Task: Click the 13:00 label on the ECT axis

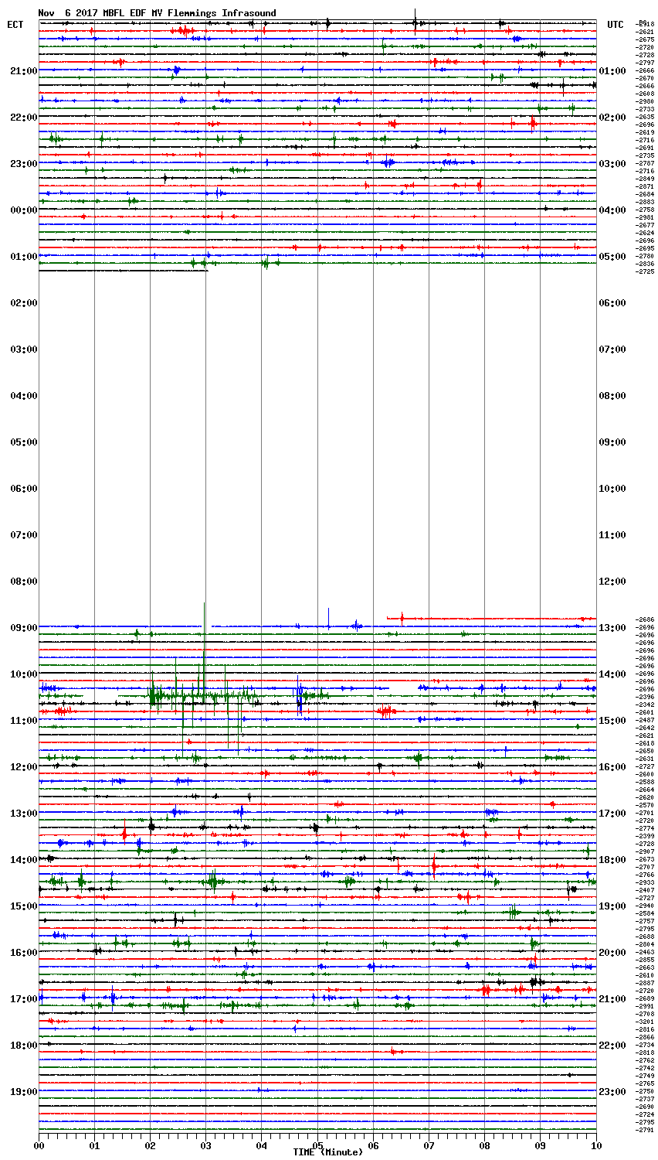Action: (23, 814)
